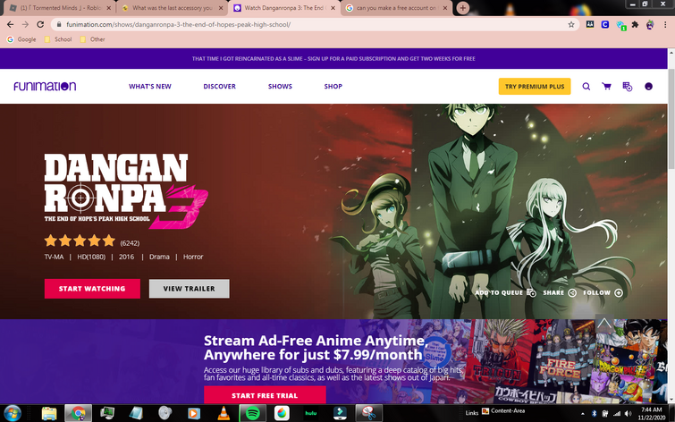This screenshot has height=422, width=675.
Task: Open Hulu from the taskbar
Action: 311,413
